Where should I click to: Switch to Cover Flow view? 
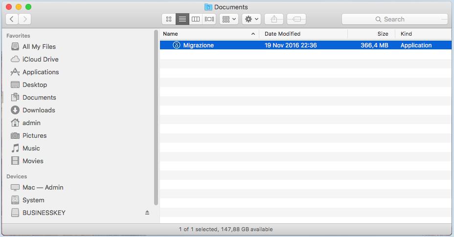click(209, 19)
